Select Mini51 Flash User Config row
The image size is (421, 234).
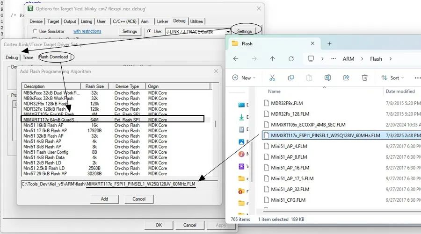pos(116,152)
